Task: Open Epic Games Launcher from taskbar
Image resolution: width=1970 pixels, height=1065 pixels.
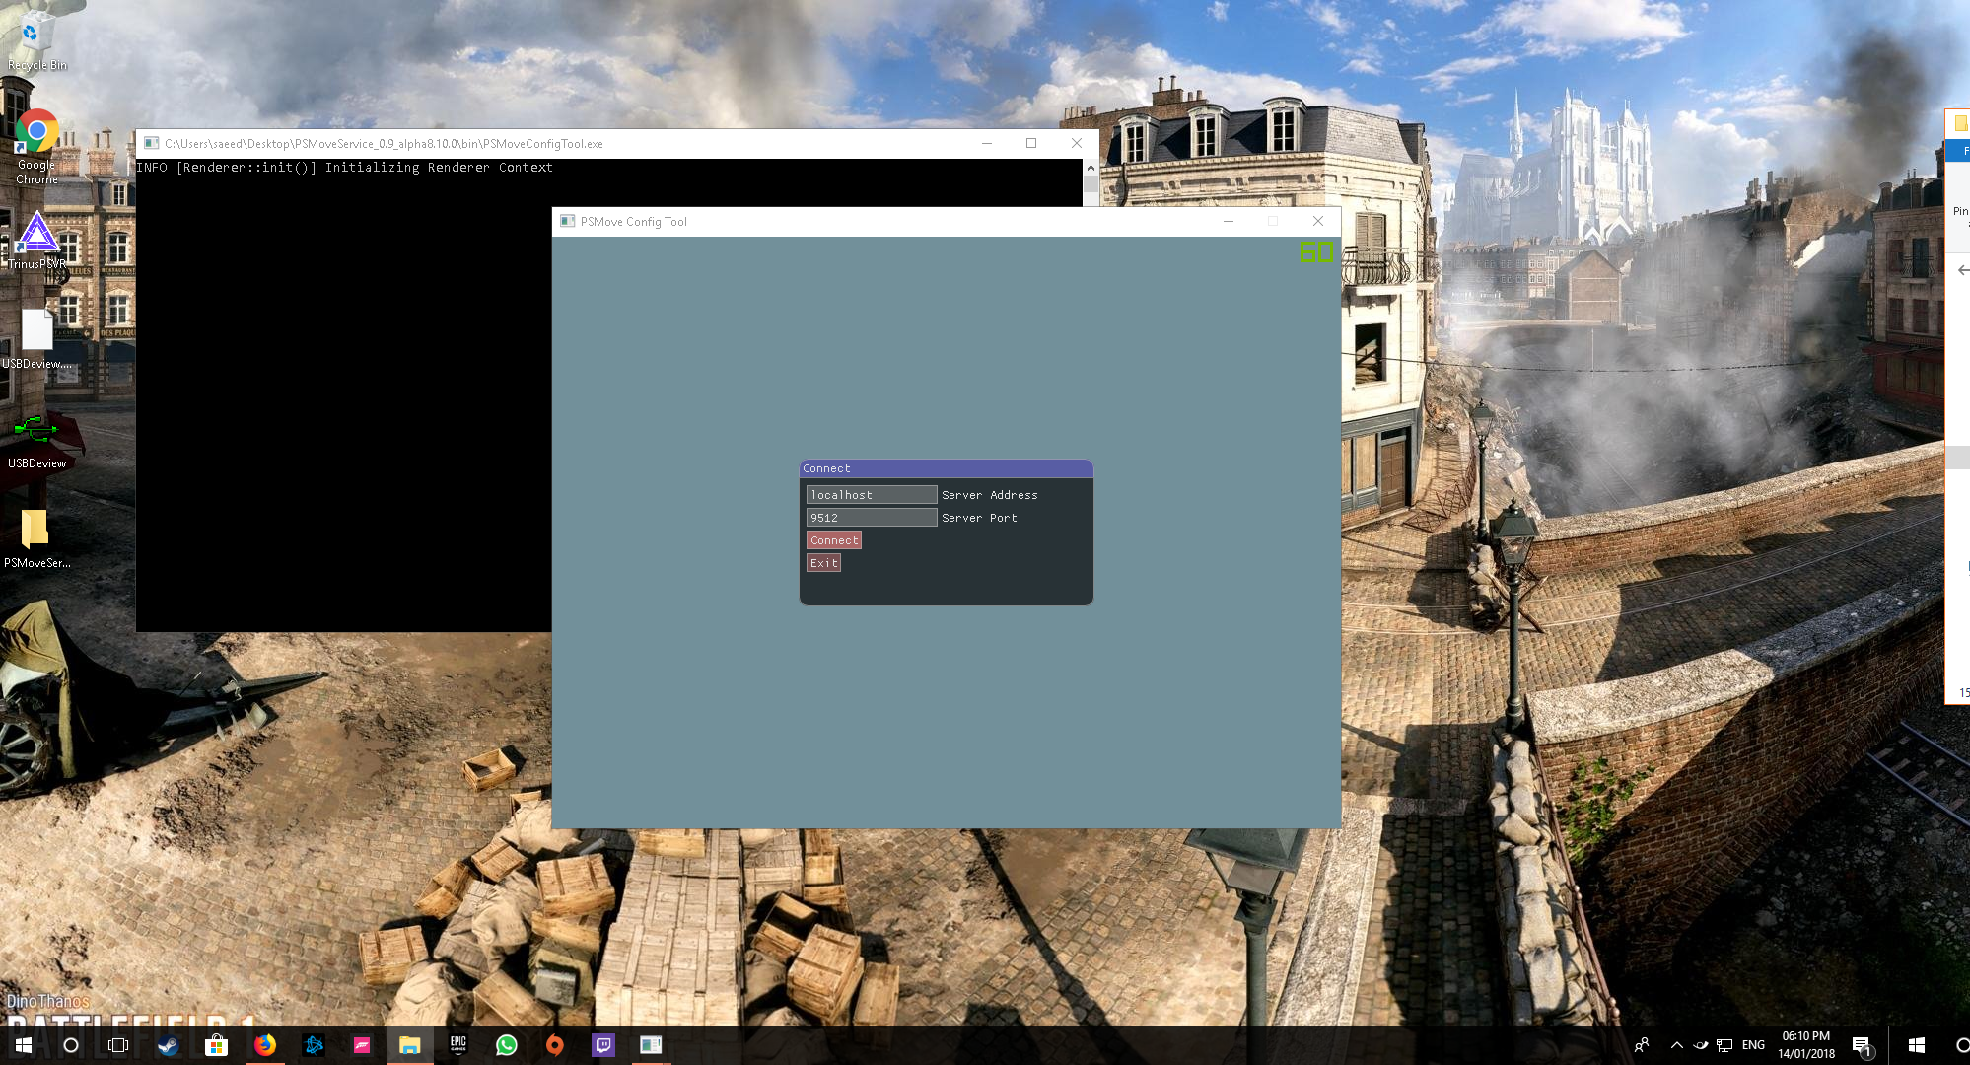Action: point(458,1045)
